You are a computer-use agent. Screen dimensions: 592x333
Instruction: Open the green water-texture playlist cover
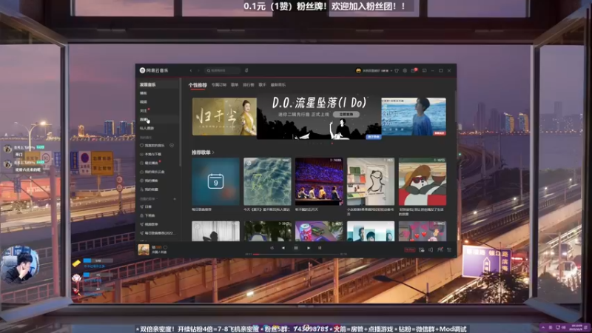pos(267,181)
